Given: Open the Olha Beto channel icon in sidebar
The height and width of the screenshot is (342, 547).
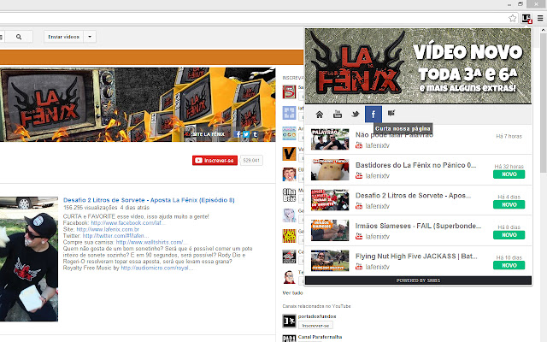Looking at the screenshot, I should tap(289, 195).
